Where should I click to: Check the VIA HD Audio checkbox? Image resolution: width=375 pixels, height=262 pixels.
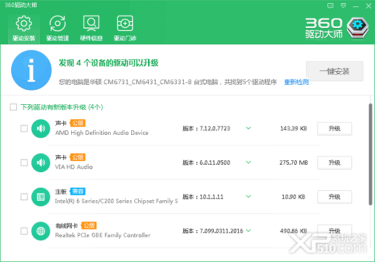(24, 162)
